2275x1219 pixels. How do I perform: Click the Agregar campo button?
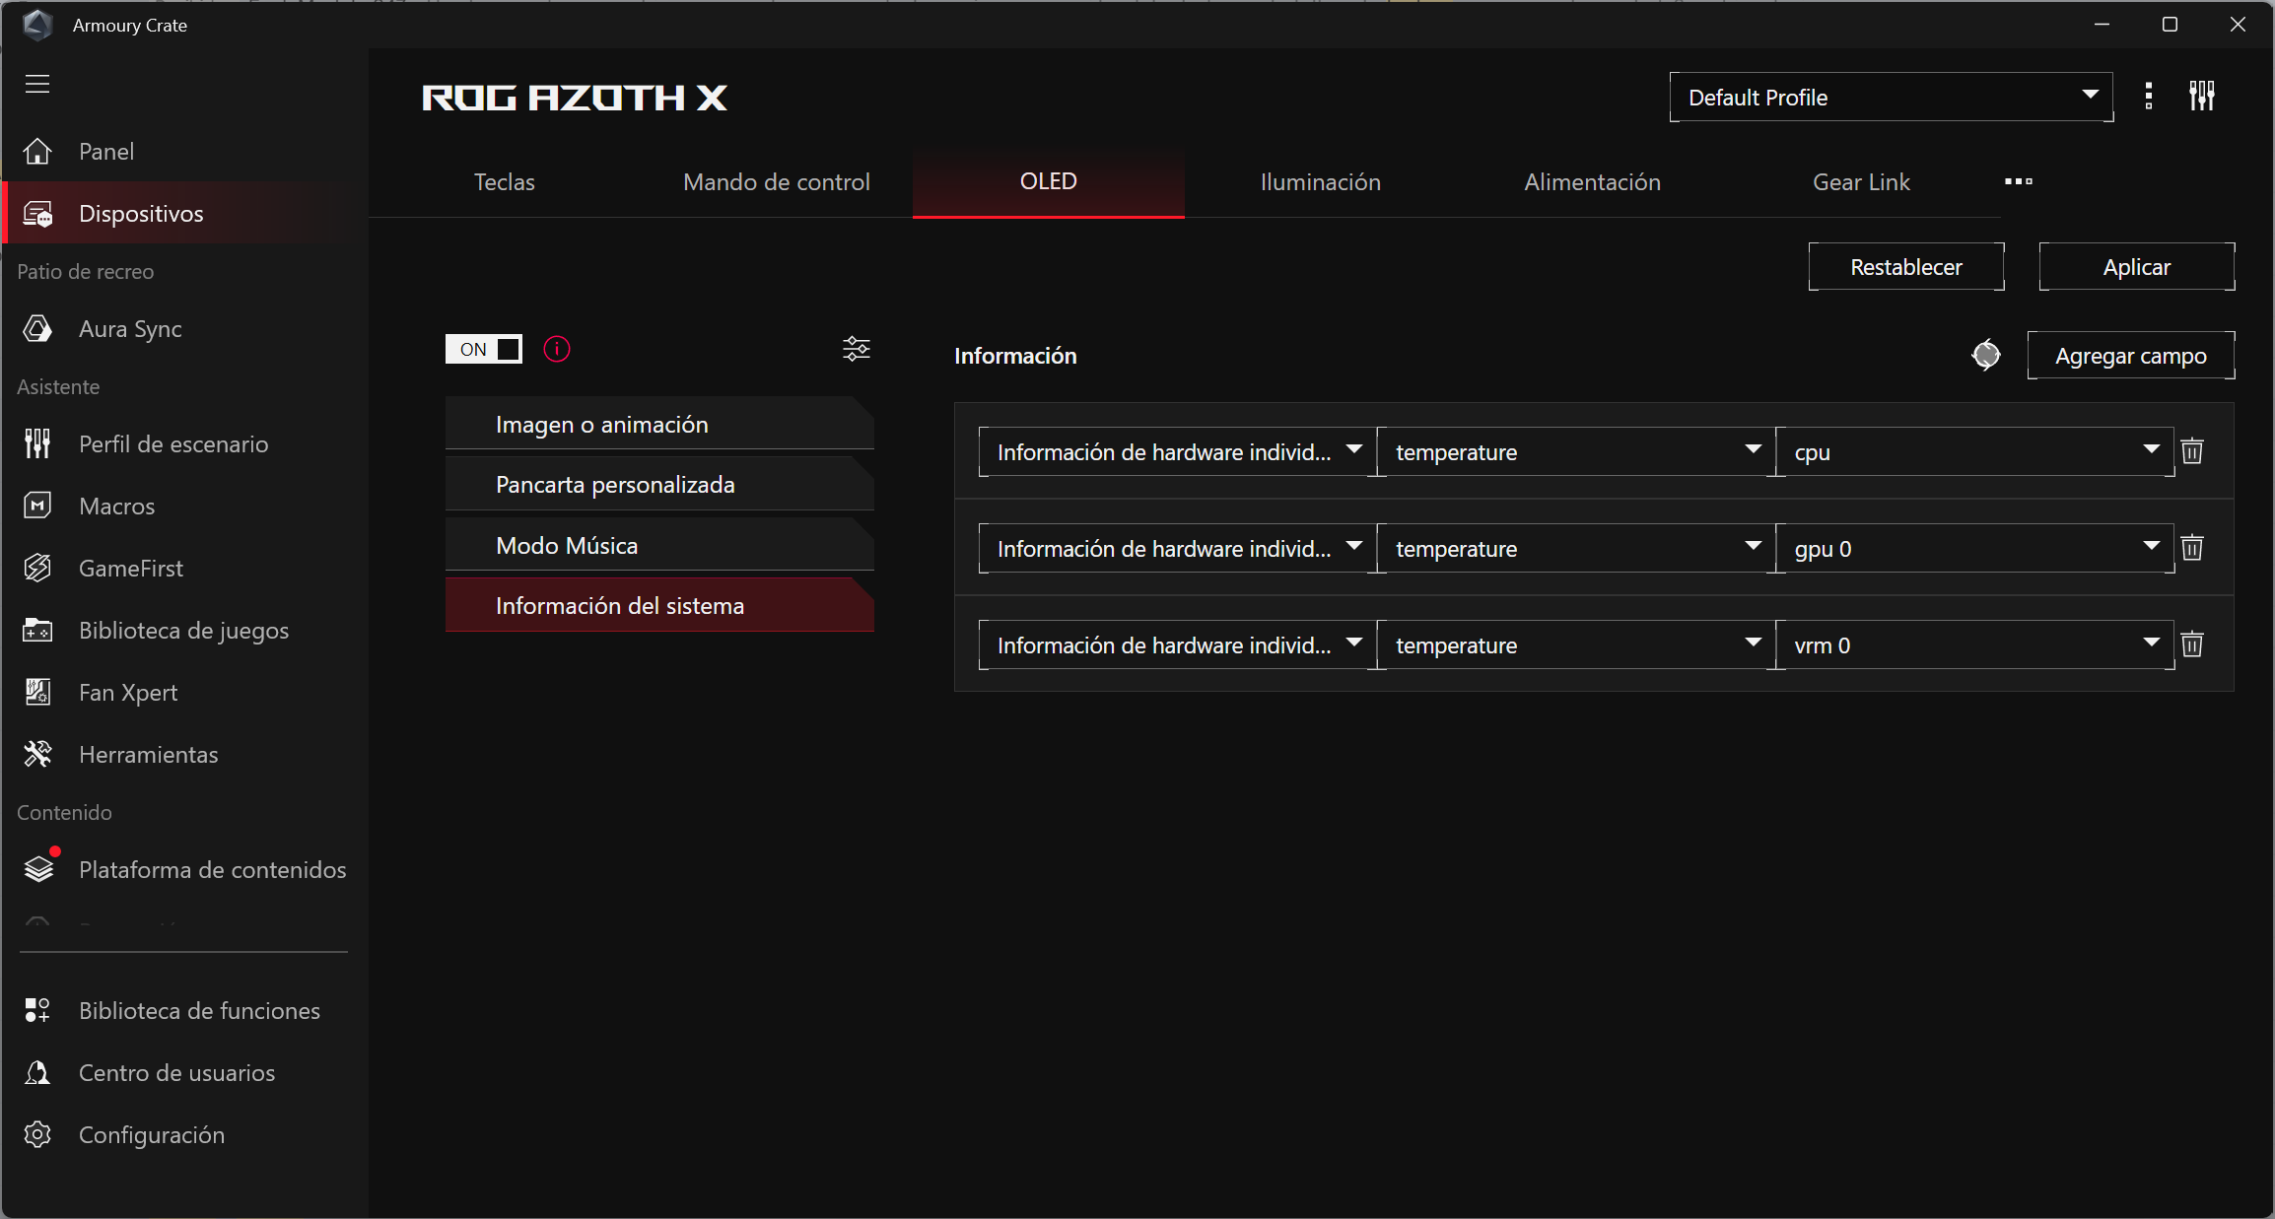(x=2131, y=356)
